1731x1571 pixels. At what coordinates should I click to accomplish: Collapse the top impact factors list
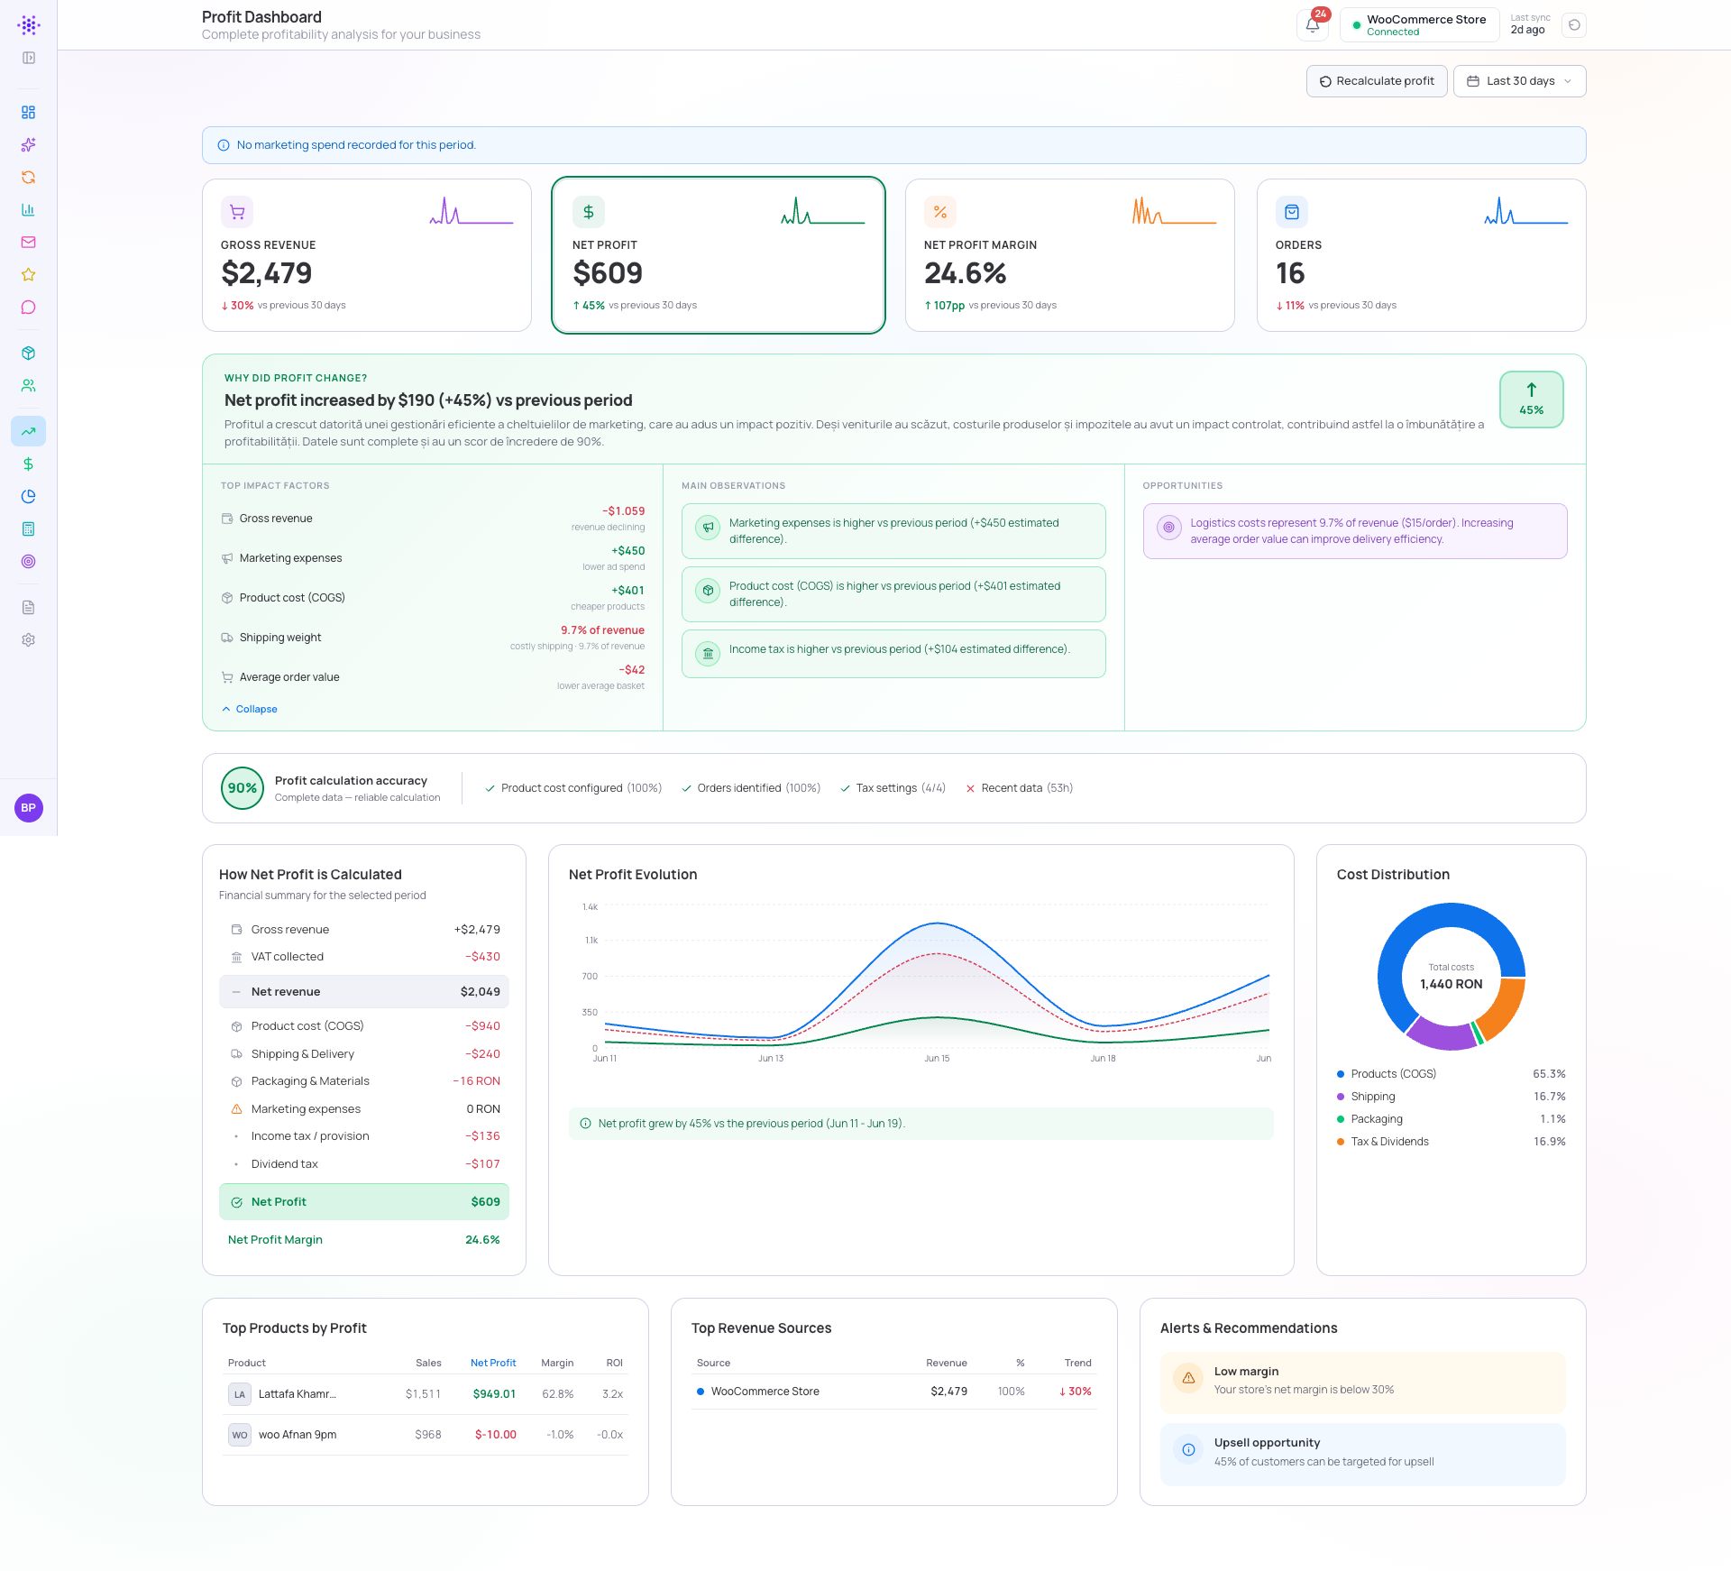(x=250, y=709)
